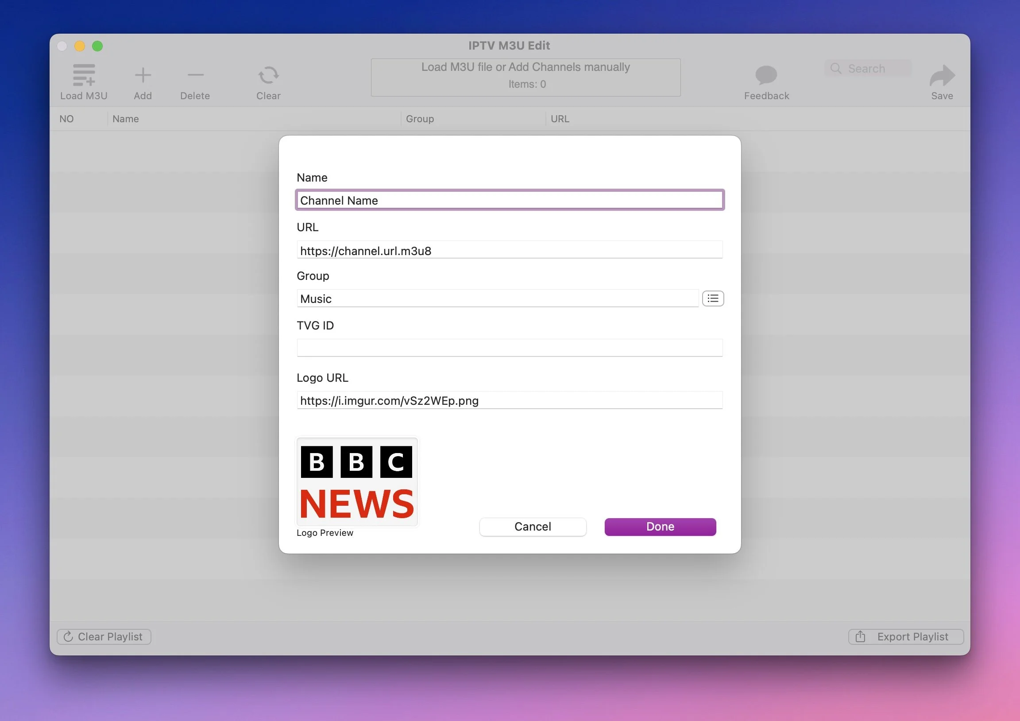This screenshot has width=1020, height=721.
Task: Click the yellow minimize window button
Action: pos(80,46)
